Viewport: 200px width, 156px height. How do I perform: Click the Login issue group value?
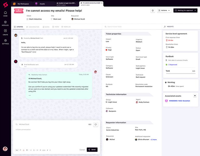[112, 102]
